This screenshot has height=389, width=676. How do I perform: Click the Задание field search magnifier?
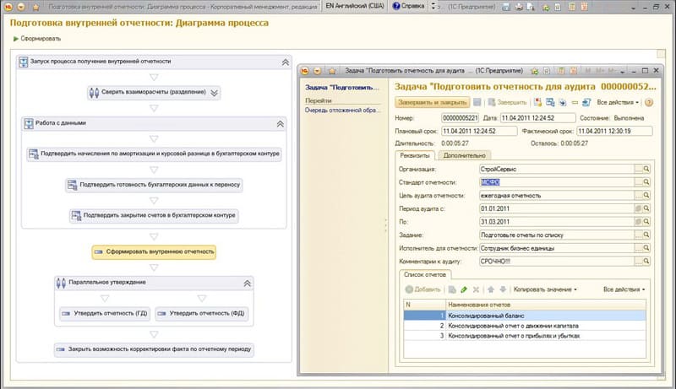[x=646, y=235]
